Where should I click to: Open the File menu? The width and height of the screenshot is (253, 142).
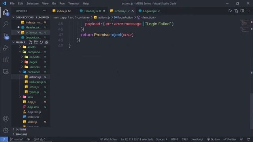click(12, 4)
